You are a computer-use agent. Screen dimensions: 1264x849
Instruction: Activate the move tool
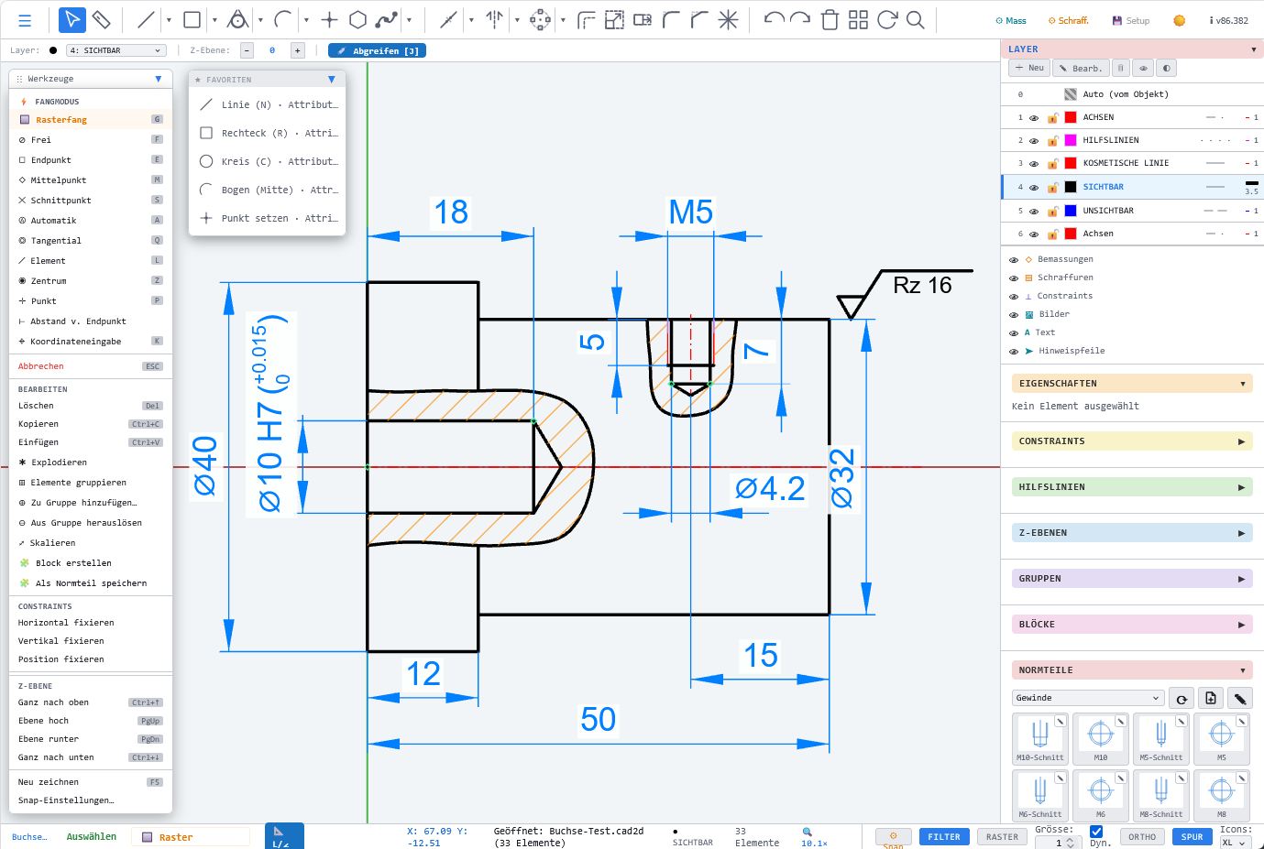[540, 19]
